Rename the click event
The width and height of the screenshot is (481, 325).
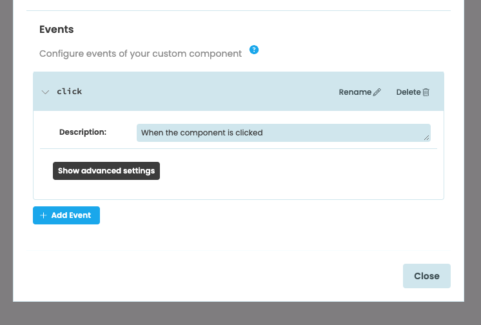tap(360, 92)
